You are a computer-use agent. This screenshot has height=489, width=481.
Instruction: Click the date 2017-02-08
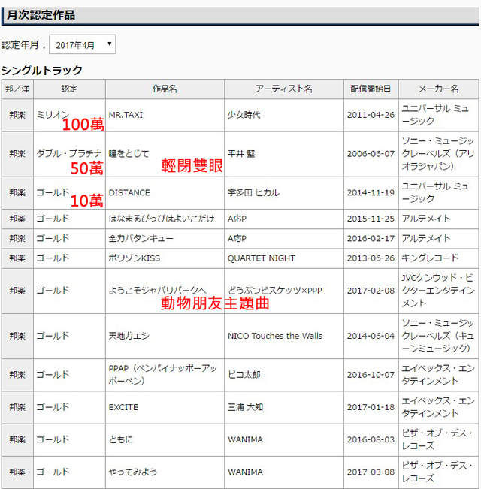(x=371, y=291)
